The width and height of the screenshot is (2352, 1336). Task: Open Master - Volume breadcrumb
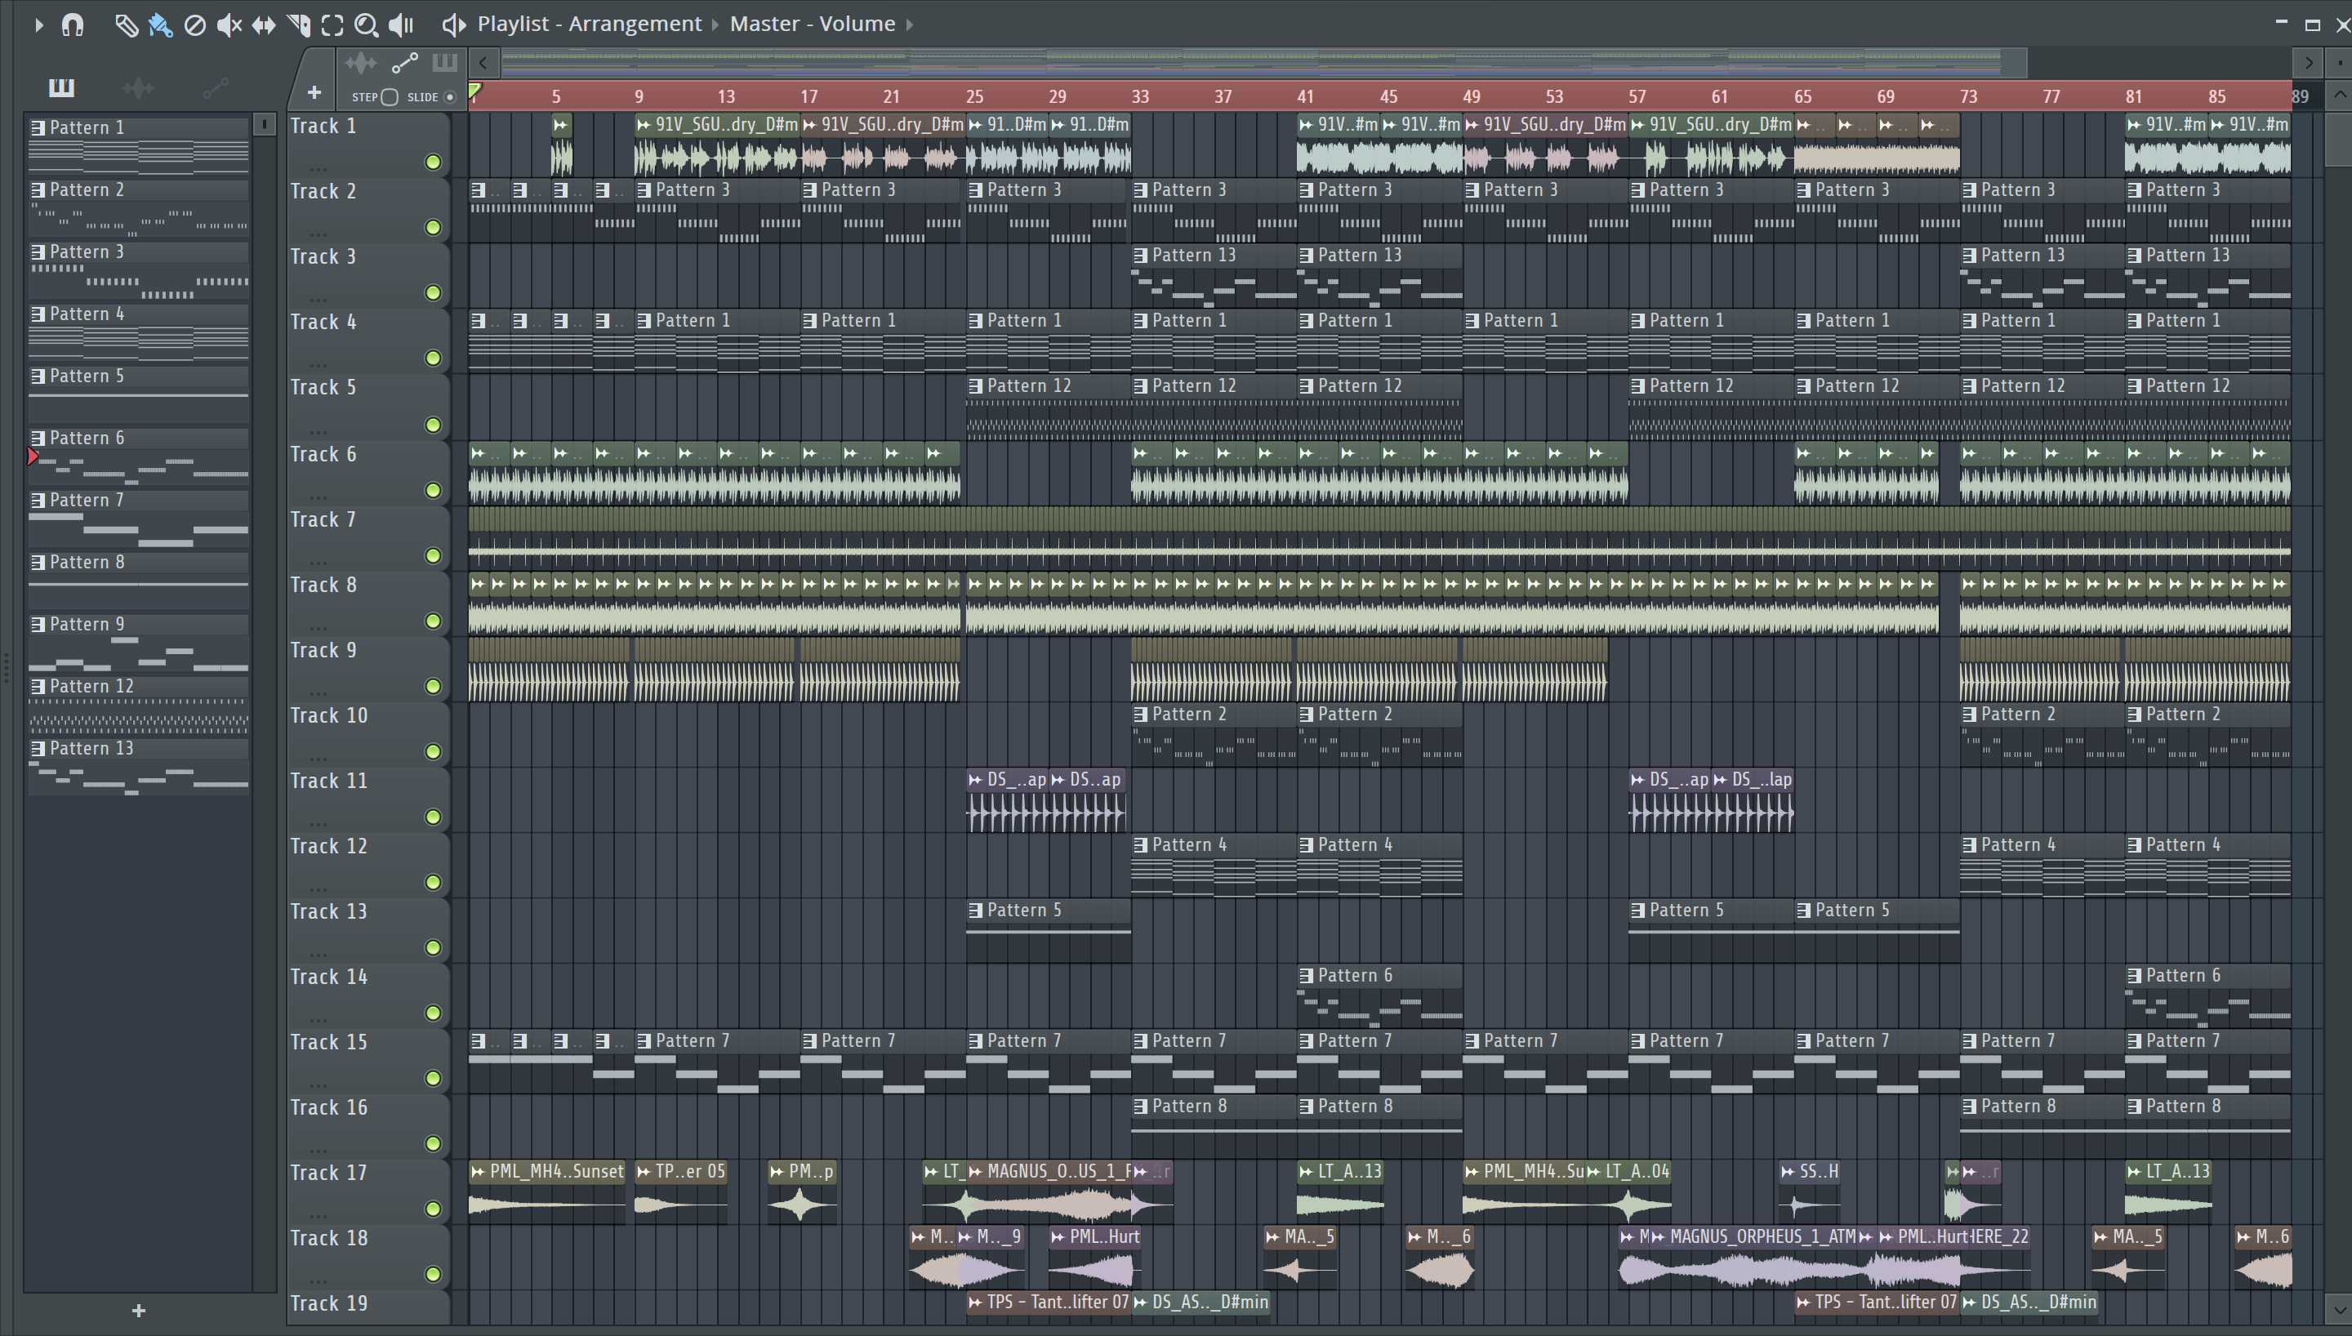812,24
